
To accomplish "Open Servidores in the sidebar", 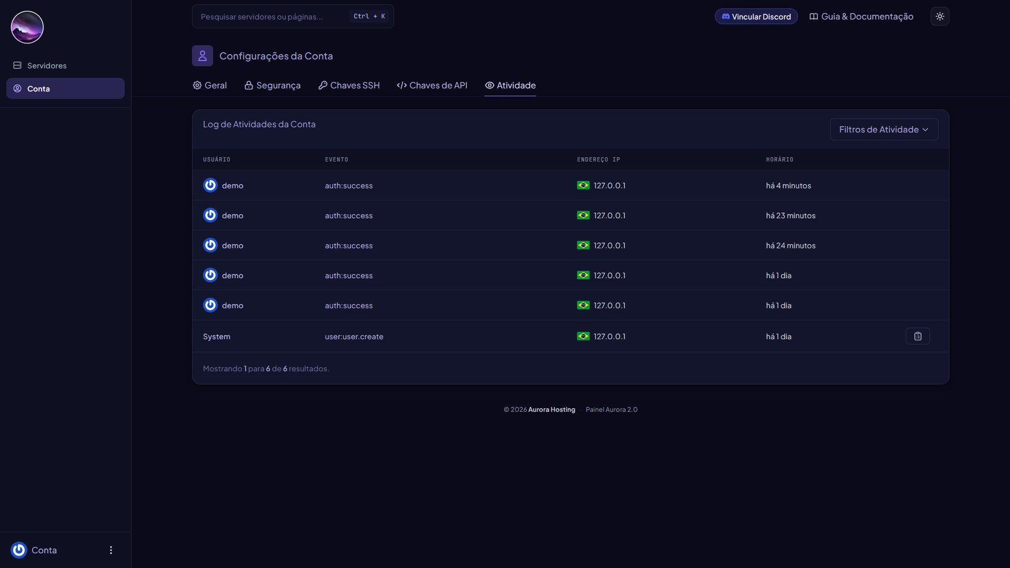I will click(x=65, y=65).
